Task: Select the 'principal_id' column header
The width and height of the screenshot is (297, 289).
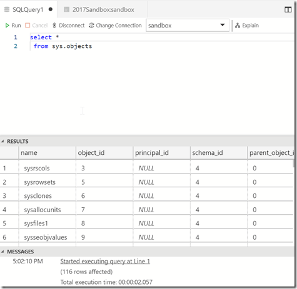Action: click(161, 153)
